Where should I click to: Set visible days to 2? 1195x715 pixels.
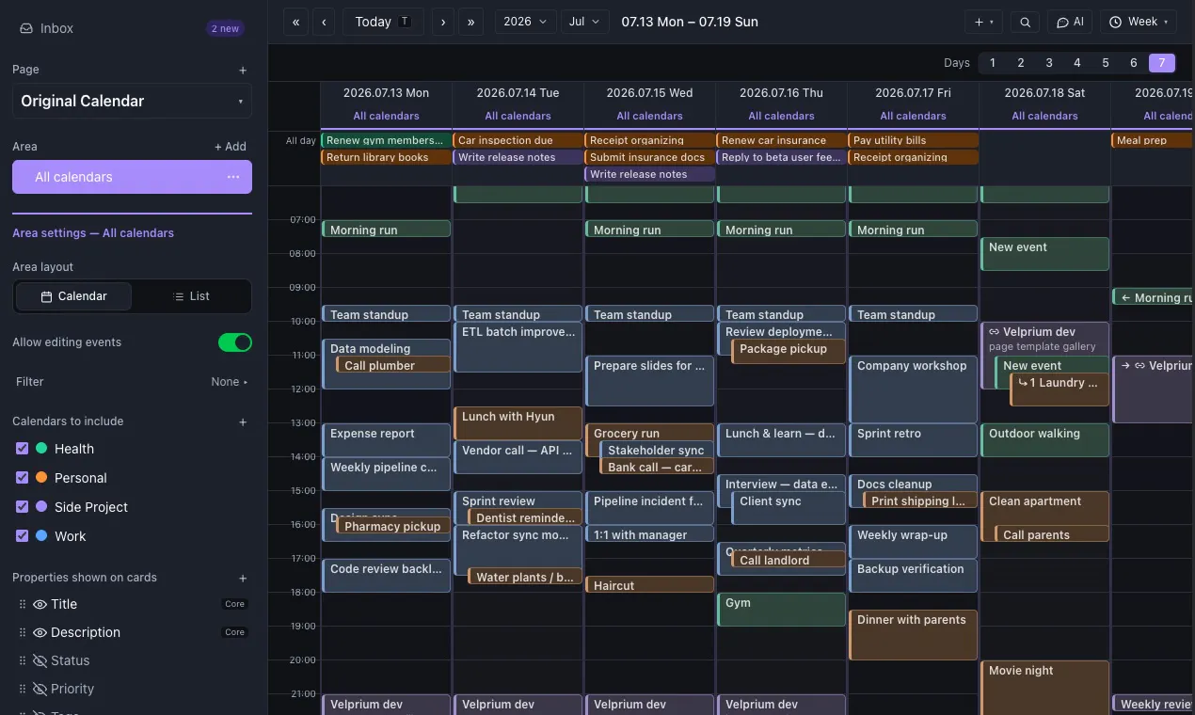point(1021,63)
